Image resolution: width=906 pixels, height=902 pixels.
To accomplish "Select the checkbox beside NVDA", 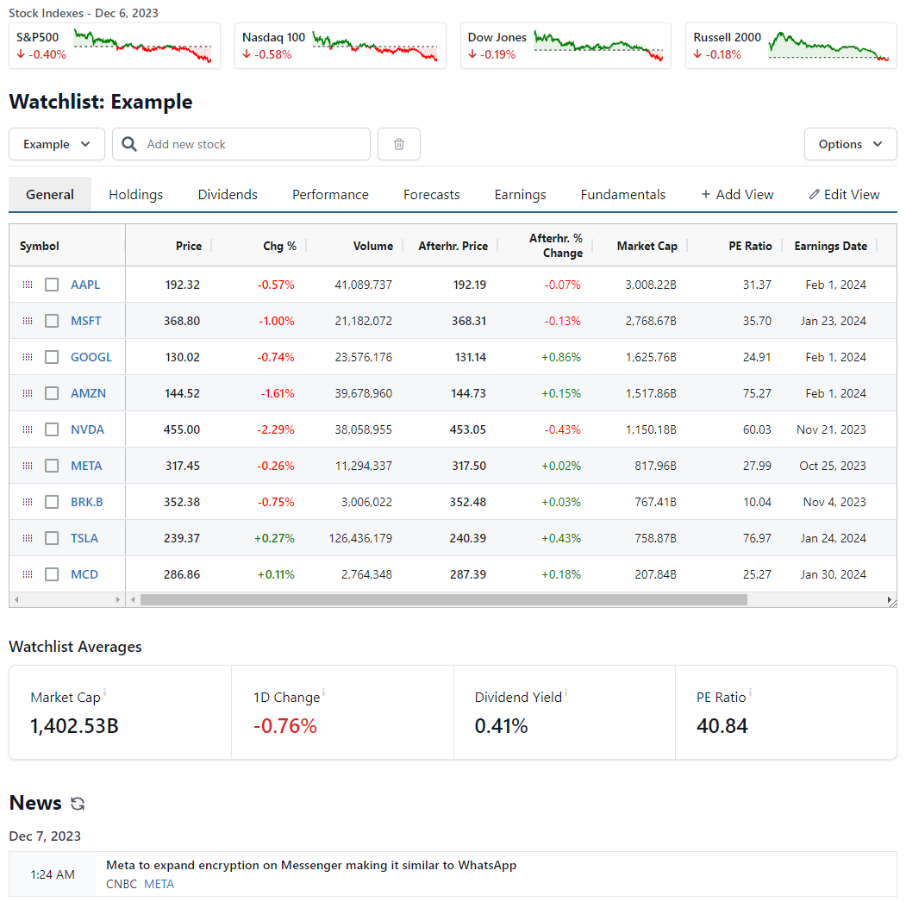I will [51, 429].
